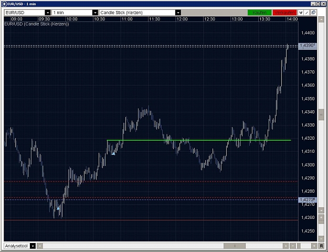
Task: Click the vertical zoom slider track
Action: [321, 228]
